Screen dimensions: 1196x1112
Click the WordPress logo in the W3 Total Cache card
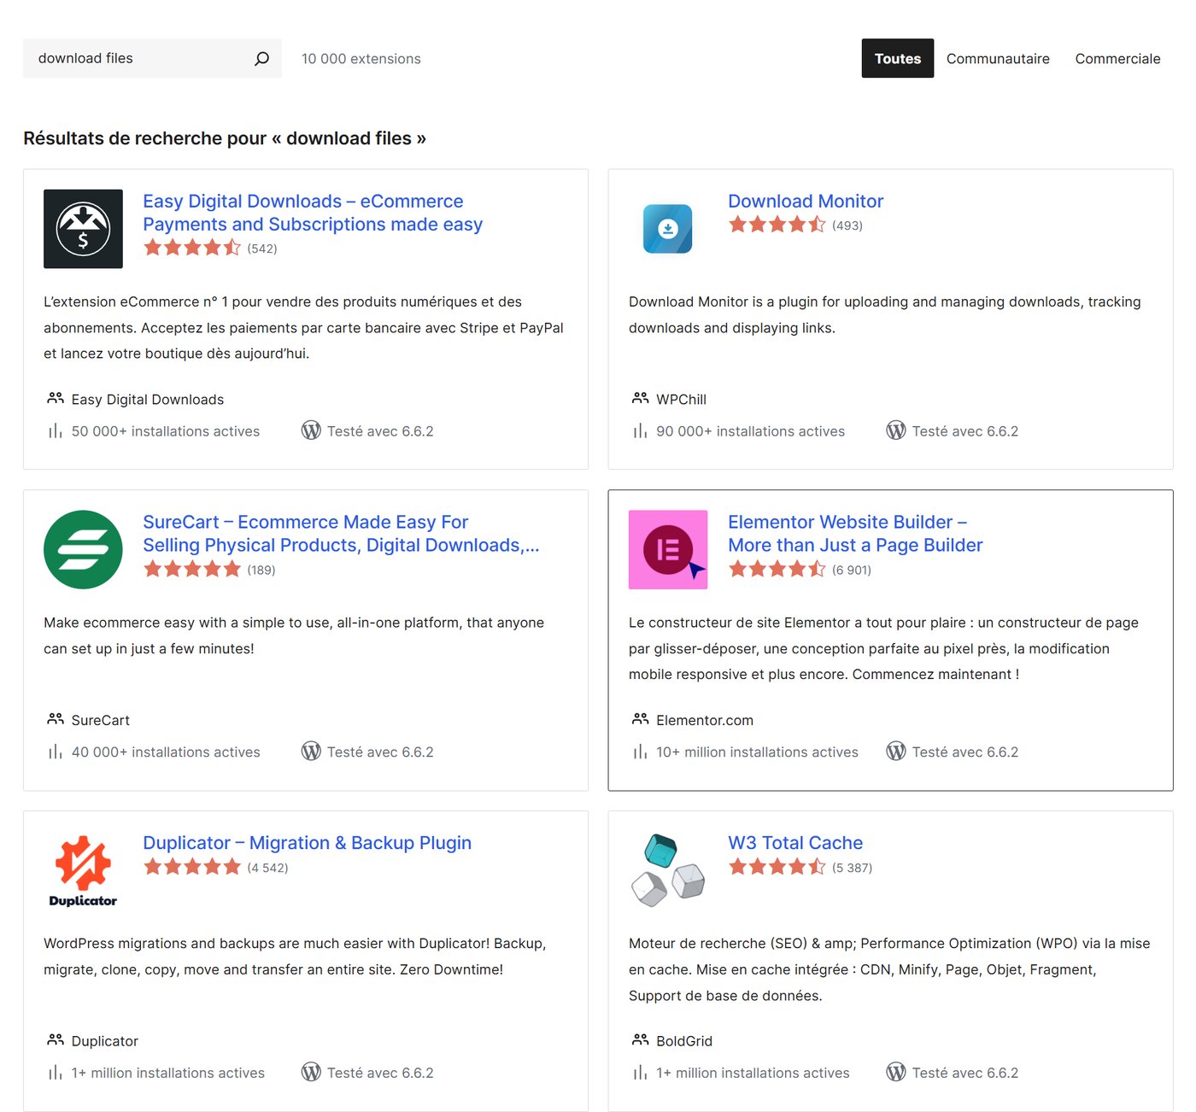click(896, 1072)
